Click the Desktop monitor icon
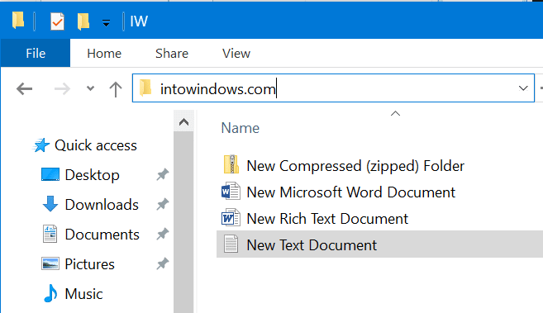Screen dimensions: 543x313 coord(50,174)
